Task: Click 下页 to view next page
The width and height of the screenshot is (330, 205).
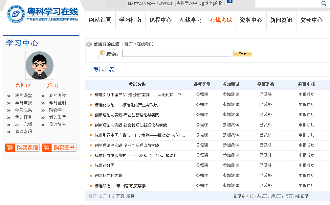Action: pyautogui.click(x=120, y=196)
